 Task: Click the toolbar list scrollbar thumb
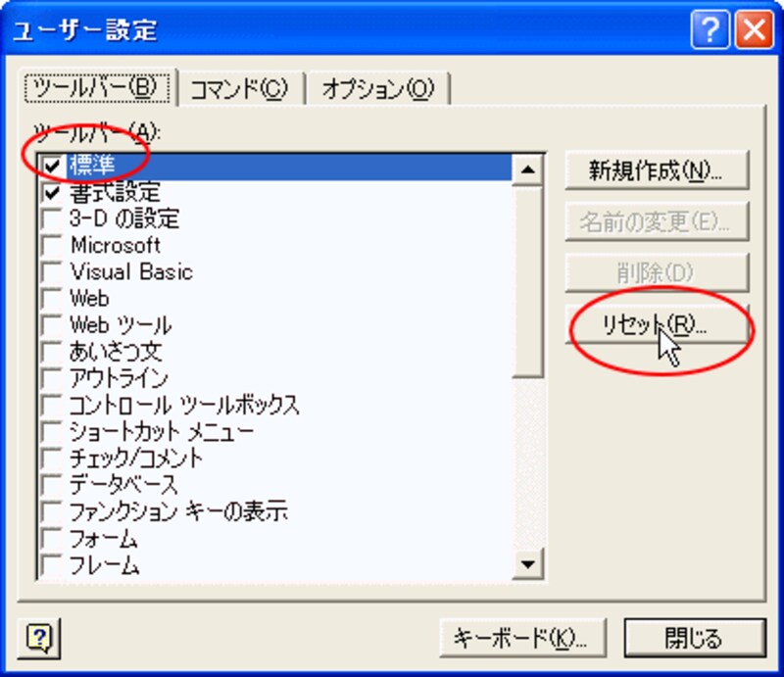tap(527, 281)
